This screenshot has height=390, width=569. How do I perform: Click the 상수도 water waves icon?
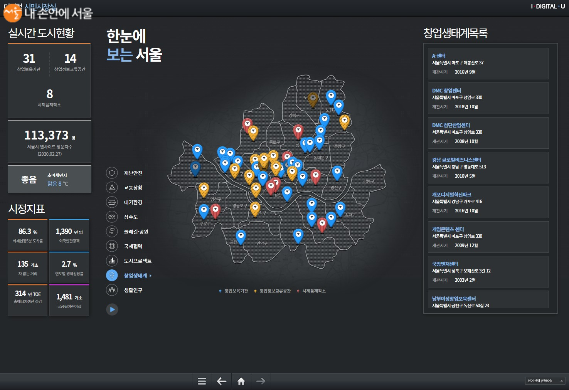(x=112, y=217)
